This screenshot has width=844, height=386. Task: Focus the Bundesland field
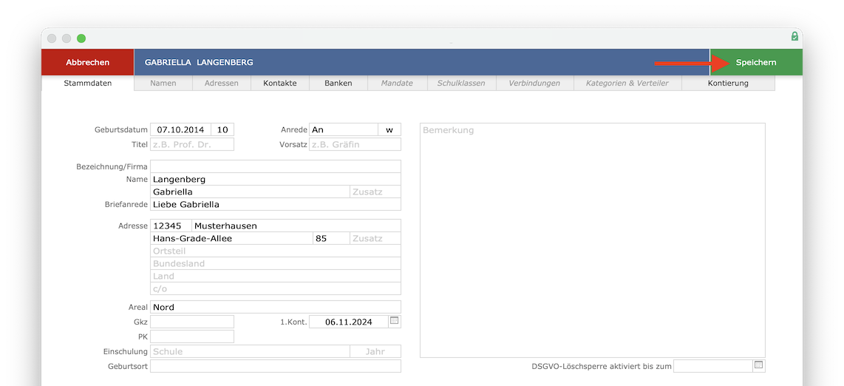click(x=276, y=263)
